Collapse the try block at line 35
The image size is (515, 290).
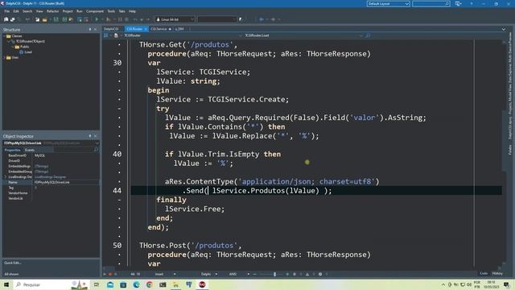(119, 109)
